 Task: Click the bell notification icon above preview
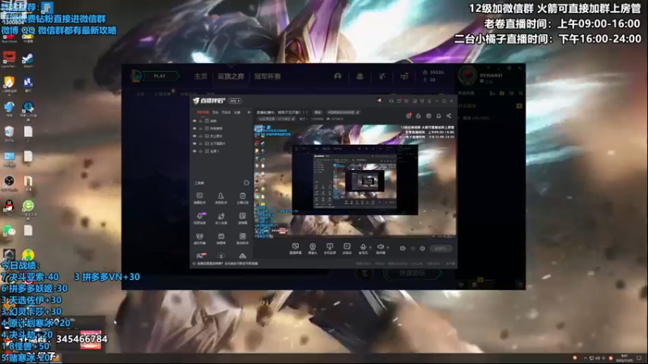click(x=438, y=116)
